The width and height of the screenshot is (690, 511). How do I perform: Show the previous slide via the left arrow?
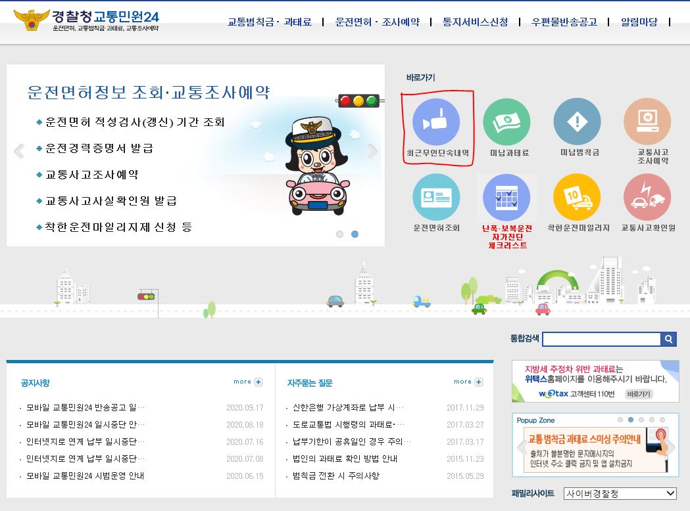coord(19,151)
